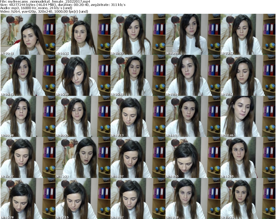Select the 00:11:01 video frame
Image resolution: width=276 pixels, height=219 pixels.
(x=193, y=116)
